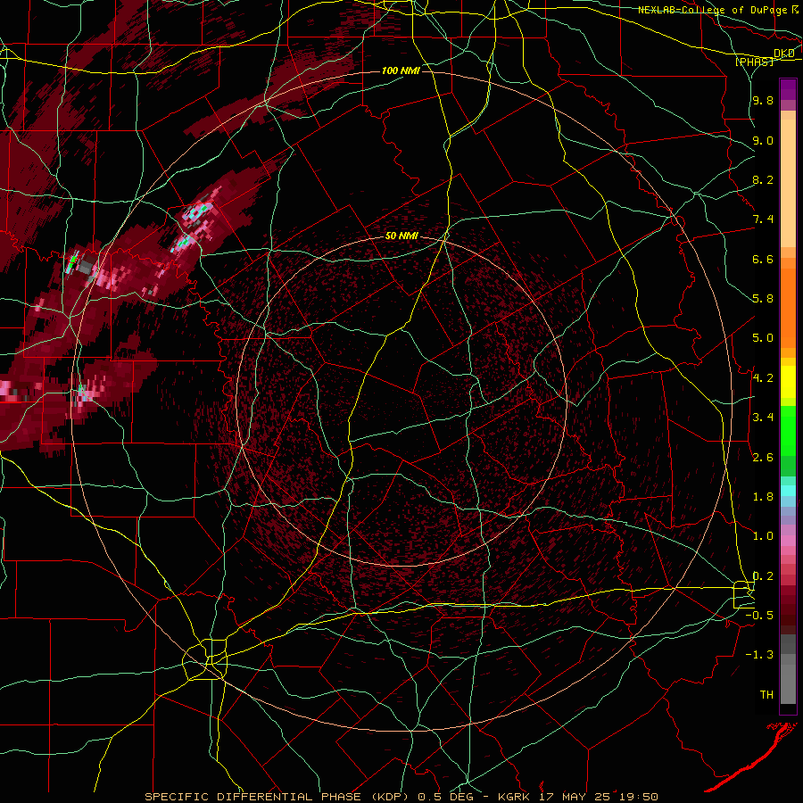Click the KGRK station identifier in caption
The width and height of the screenshot is (803, 803).
point(515,797)
